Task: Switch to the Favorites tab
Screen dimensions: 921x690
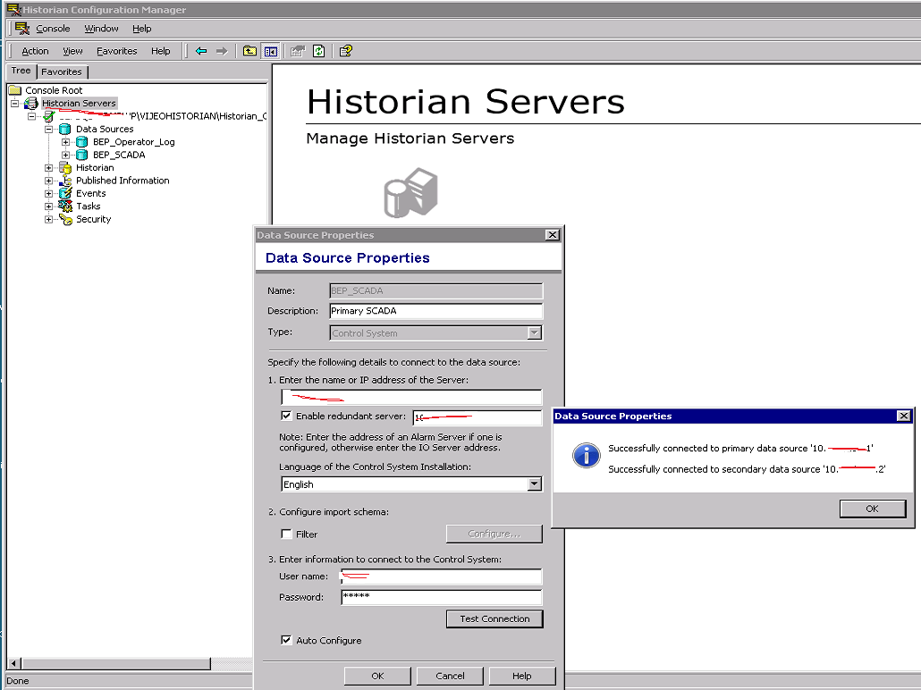Action: click(62, 72)
